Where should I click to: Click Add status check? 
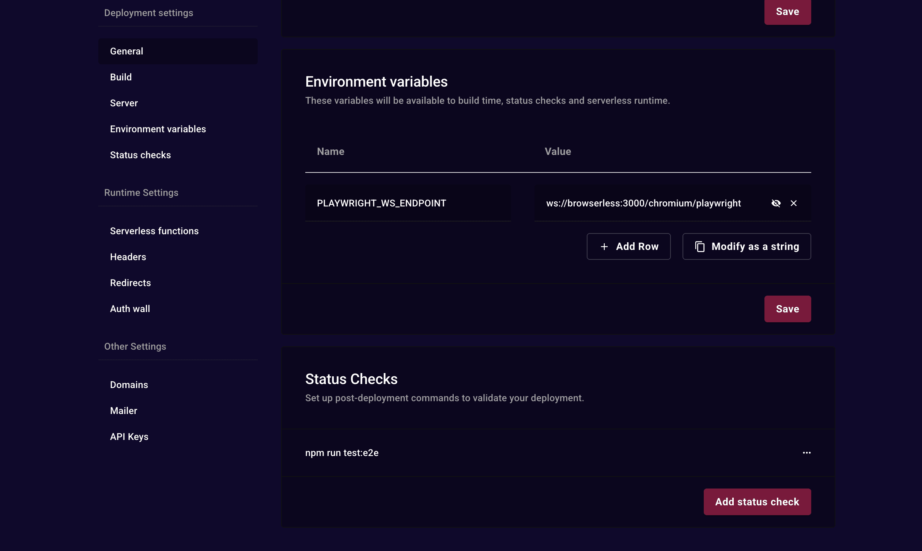[x=757, y=502]
